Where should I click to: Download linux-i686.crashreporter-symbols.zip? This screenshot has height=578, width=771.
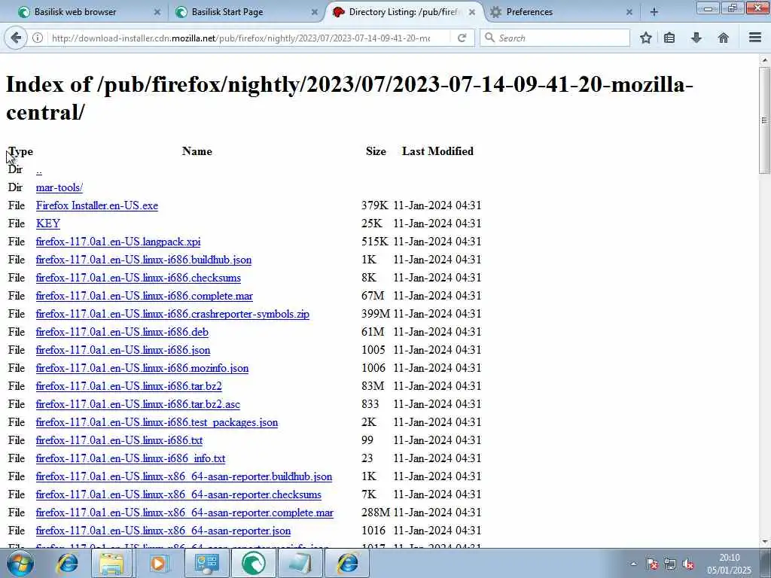point(172,314)
